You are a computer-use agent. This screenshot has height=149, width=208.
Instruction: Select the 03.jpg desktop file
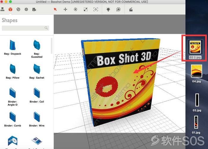point(197,103)
